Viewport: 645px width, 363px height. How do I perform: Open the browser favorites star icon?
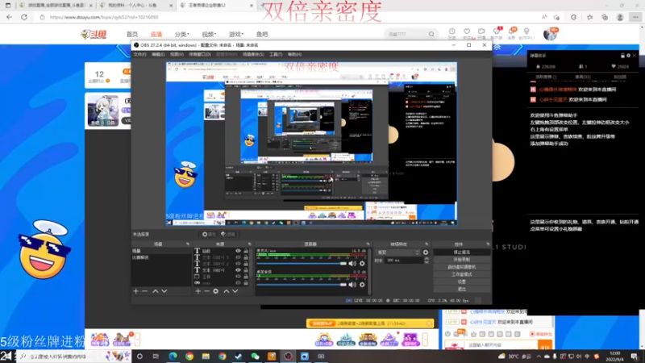tap(590, 17)
